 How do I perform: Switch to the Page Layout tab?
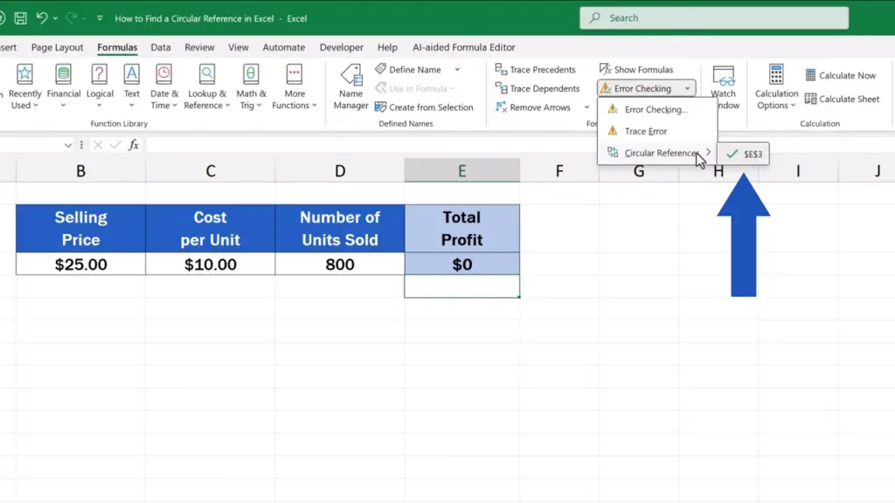coord(58,47)
